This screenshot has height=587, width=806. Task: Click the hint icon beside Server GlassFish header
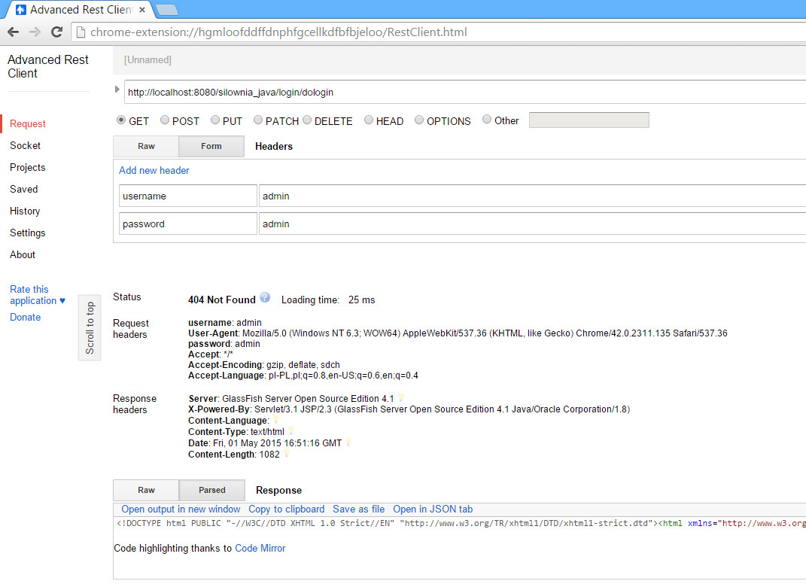tap(400, 397)
